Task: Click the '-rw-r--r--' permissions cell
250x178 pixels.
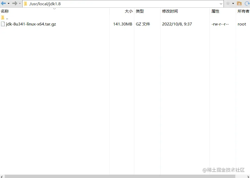Action: tap(220, 24)
